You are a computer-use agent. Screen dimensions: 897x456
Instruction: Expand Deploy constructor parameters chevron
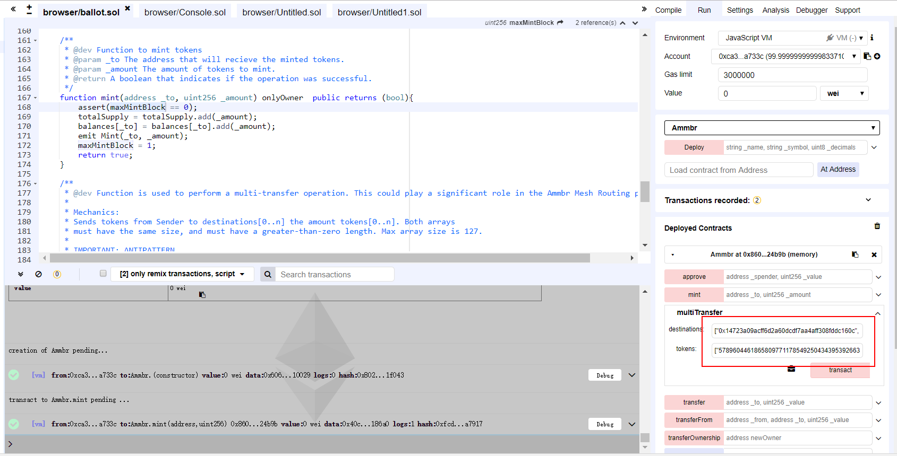[874, 147]
